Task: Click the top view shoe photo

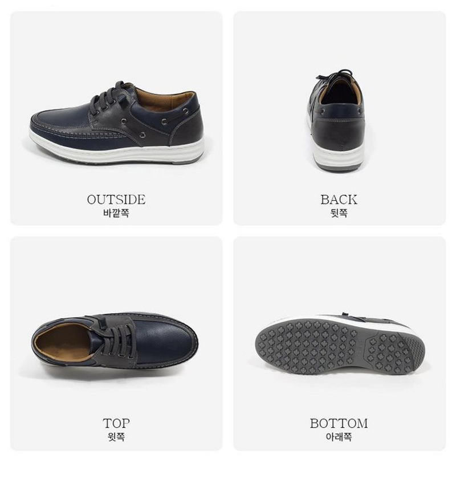Action: pyautogui.click(x=115, y=340)
